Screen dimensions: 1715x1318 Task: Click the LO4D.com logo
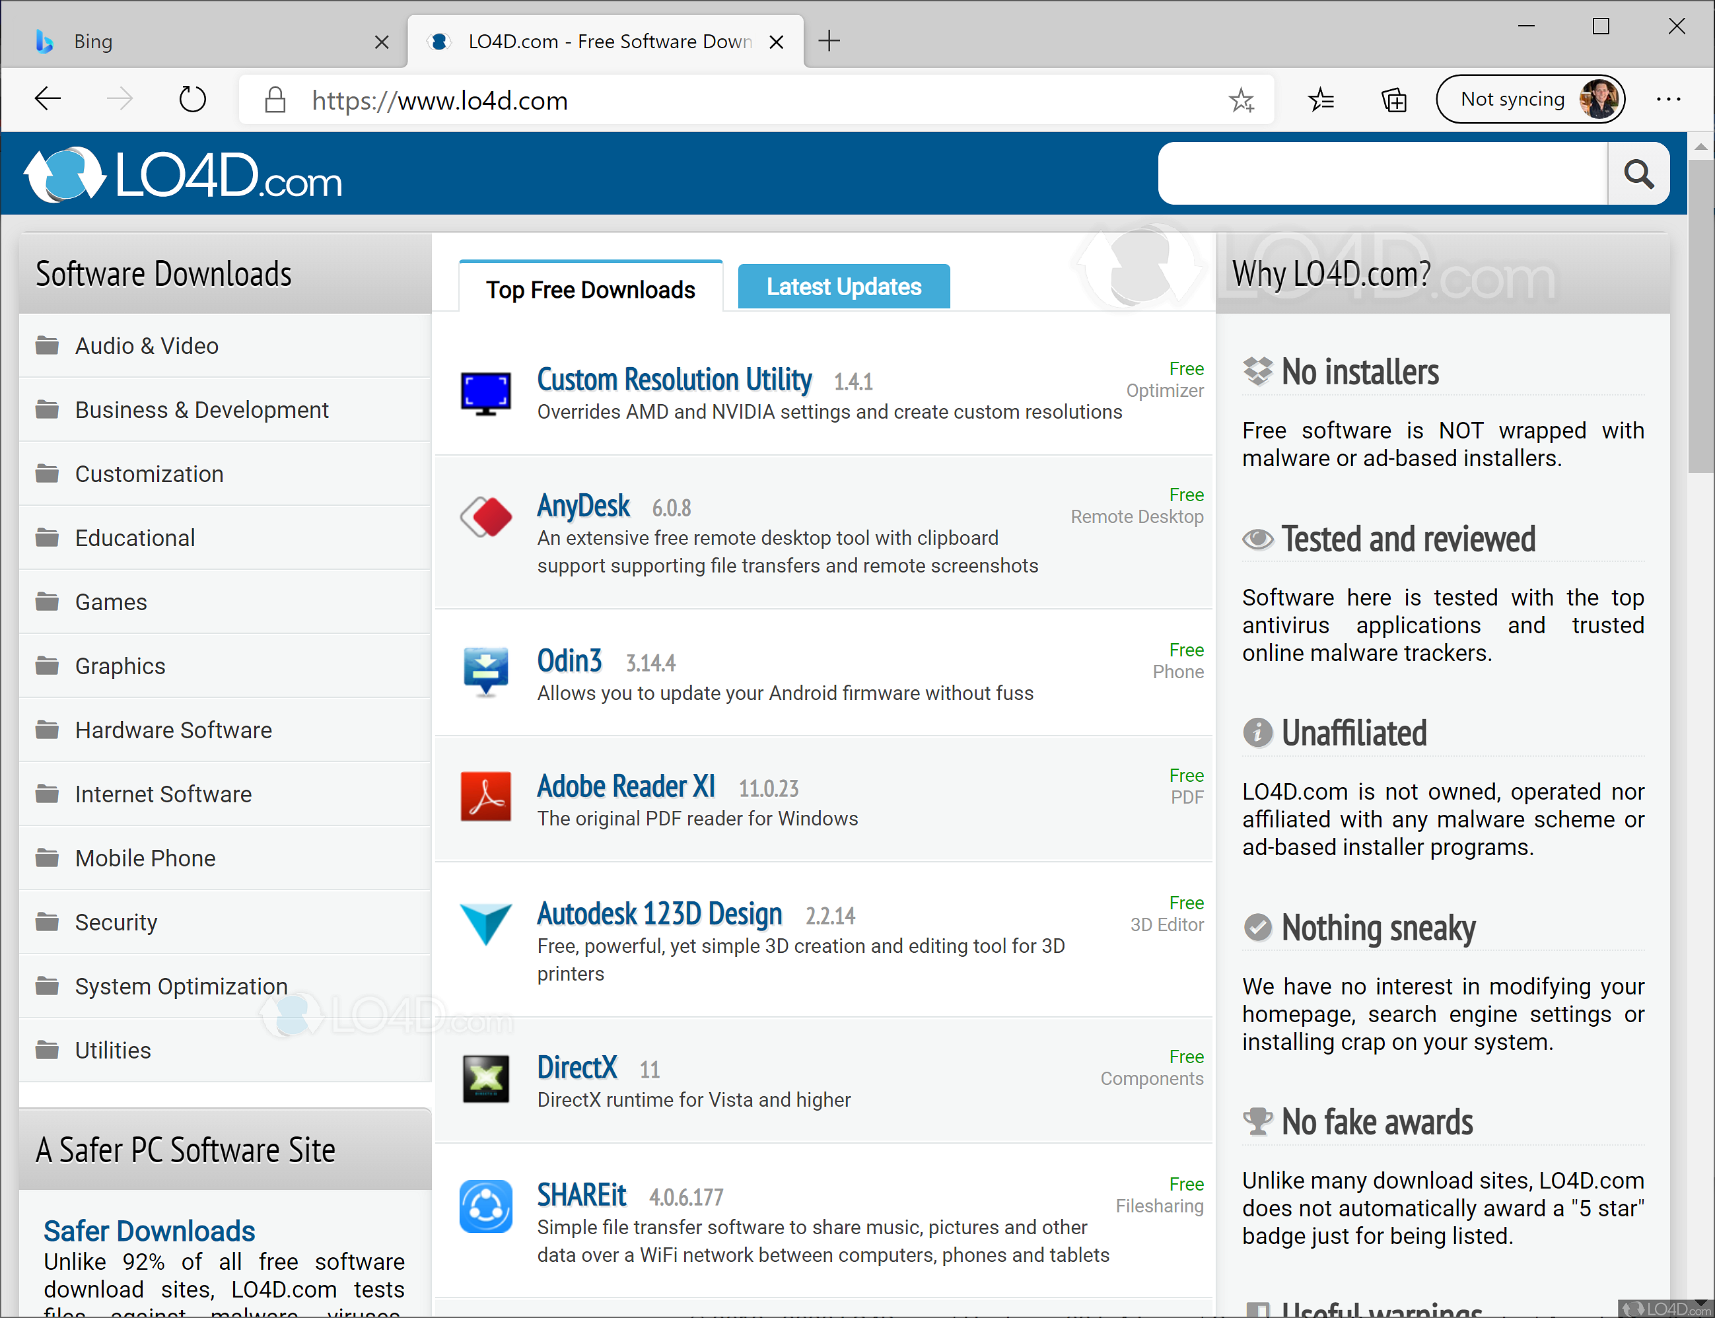182,174
